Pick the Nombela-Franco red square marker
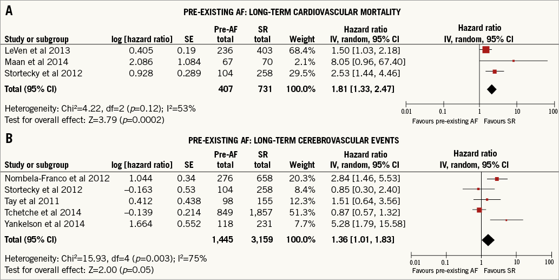Image resolution: width=559 pixels, height=280 pixels. 497,179
